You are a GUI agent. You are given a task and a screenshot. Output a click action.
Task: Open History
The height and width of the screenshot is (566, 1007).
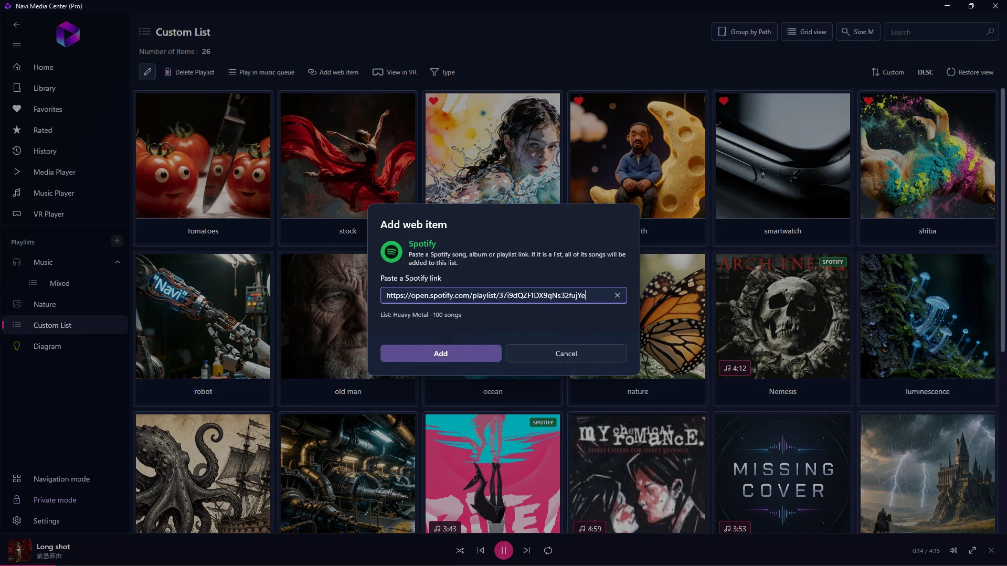pos(65,151)
